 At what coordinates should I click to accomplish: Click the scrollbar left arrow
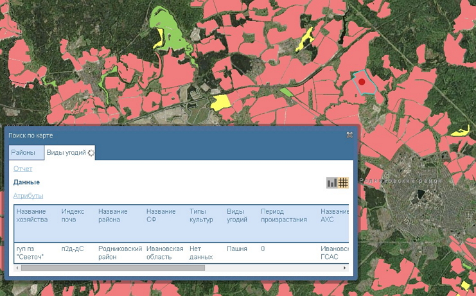click(17, 268)
